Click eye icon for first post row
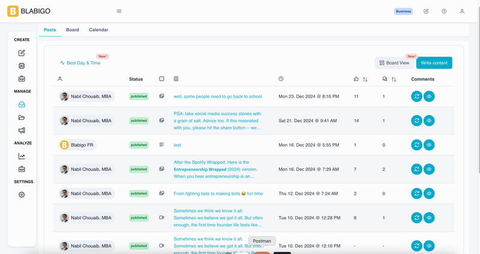The width and height of the screenshot is (480, 254). 429,96
